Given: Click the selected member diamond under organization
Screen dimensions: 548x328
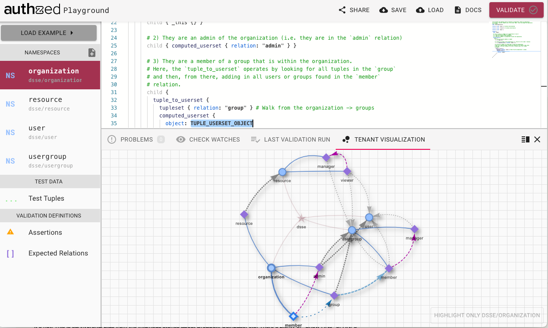Looking at the screenshot, I should coord(293,316).
